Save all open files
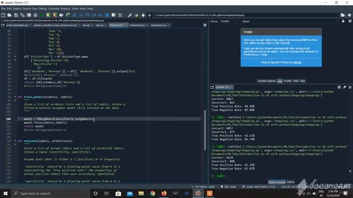Screen dimensions: 353x198 23,15
